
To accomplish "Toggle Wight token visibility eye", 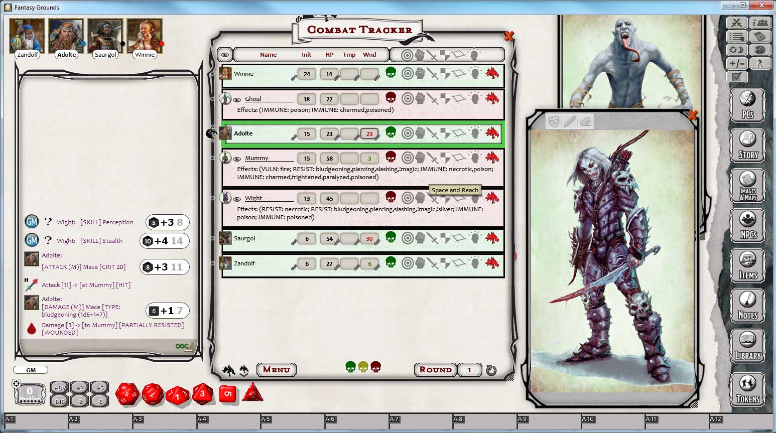I will coord(237,199).
